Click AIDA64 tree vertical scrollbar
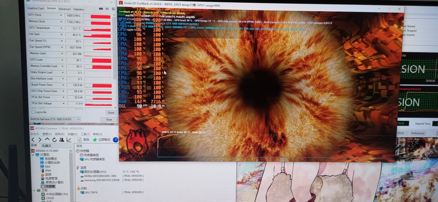The height and width of the screenshot is (202, 438). pos(72,175)
